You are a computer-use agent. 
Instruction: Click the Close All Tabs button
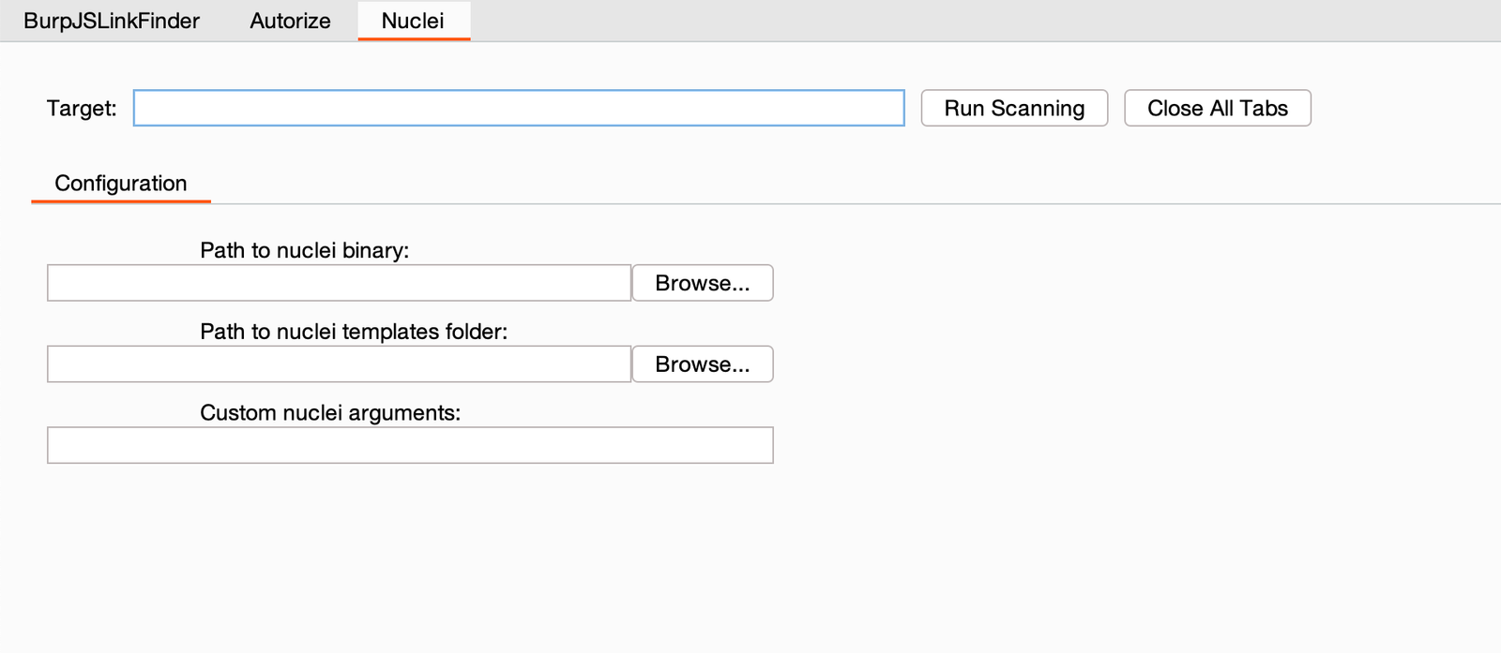tap(1218, 108)
